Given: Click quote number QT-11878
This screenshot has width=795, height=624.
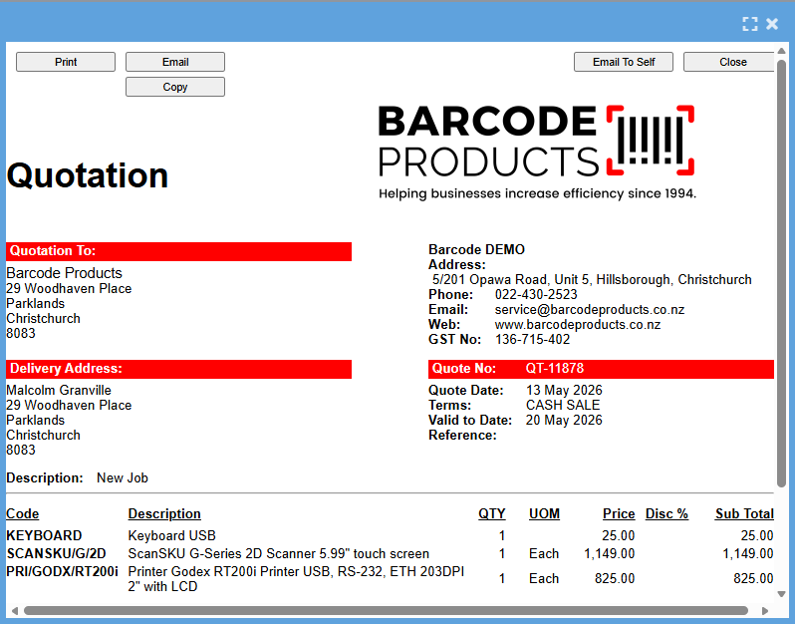Looking at the screenshot, I should (x=555, y=368).
